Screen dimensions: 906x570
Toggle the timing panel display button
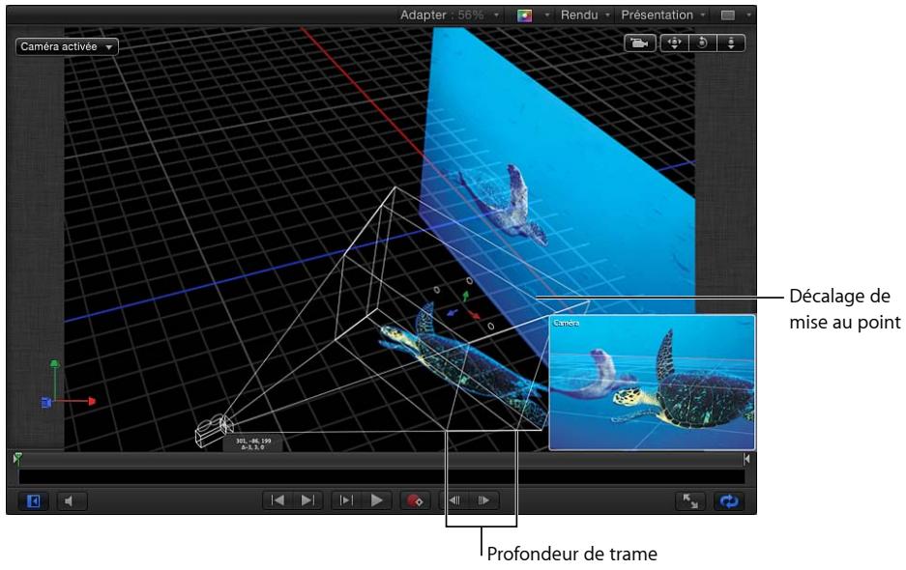click(x=34, y=500)
